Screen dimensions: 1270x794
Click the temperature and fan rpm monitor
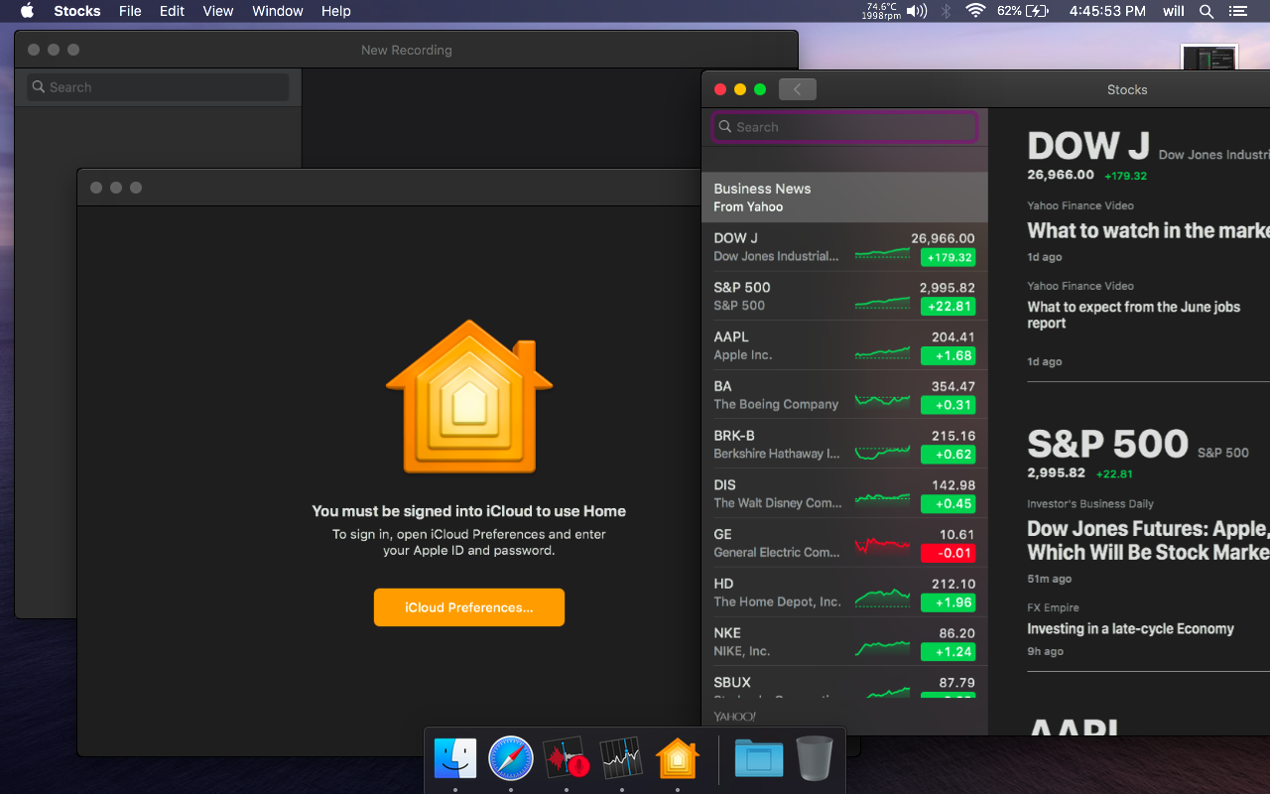point(881,11)
